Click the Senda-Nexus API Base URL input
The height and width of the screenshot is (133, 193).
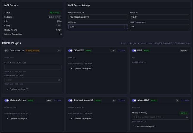click(33, 67)
